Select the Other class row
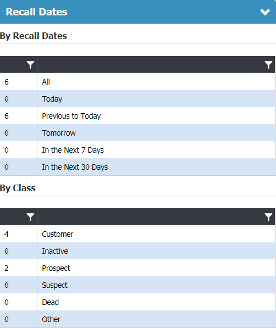This screenshot has height=328, width=276. point(137,319)
